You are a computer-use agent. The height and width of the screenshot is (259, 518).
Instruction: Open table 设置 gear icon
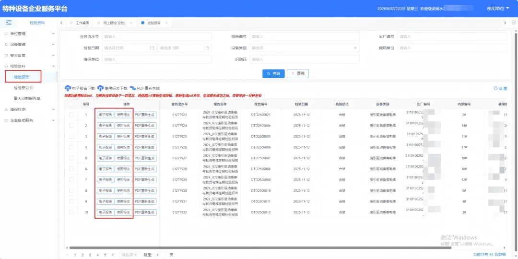point(495,88)
